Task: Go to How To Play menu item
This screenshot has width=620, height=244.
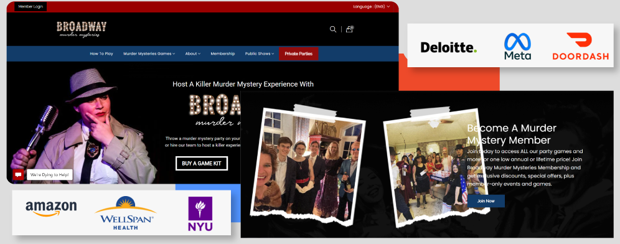Action: pyautogui.click(x=101, y=54)
